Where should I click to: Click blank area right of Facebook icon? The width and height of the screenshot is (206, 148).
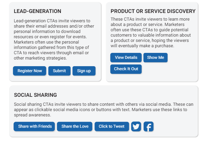coord(175,126)
